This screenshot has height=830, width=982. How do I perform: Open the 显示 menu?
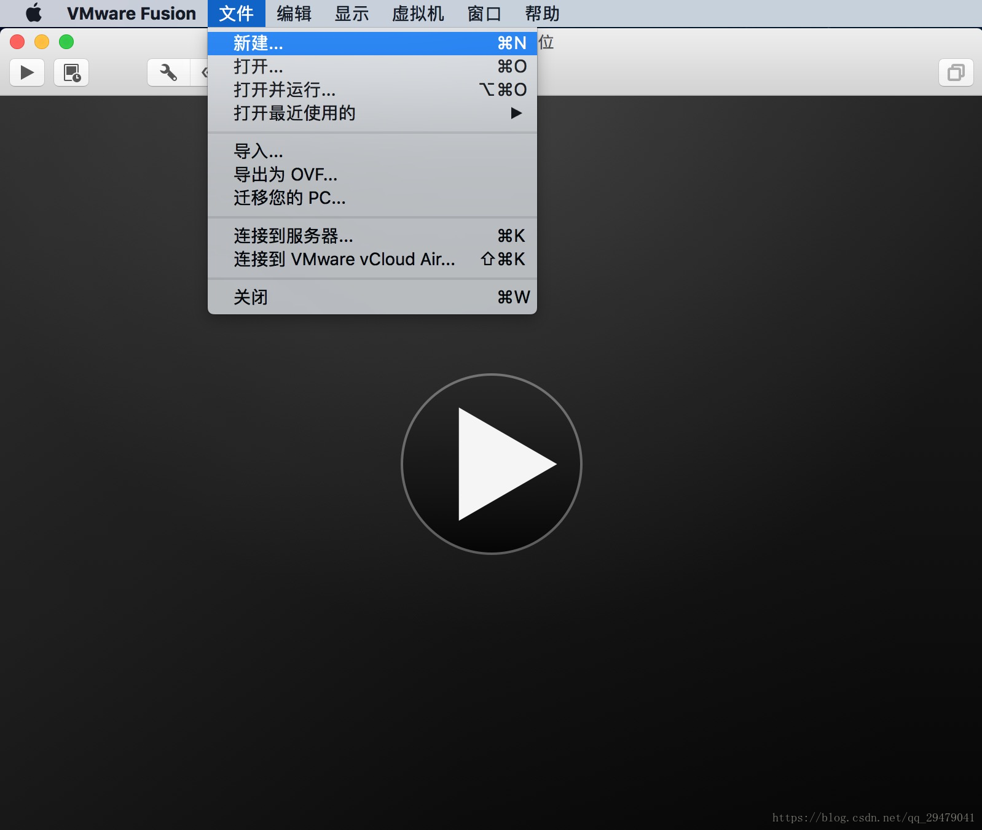click(x=352, y=14)
